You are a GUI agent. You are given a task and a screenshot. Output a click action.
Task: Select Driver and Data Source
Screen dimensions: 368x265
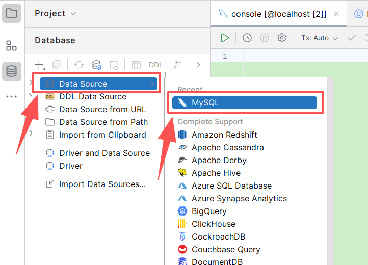coord(98,153)
